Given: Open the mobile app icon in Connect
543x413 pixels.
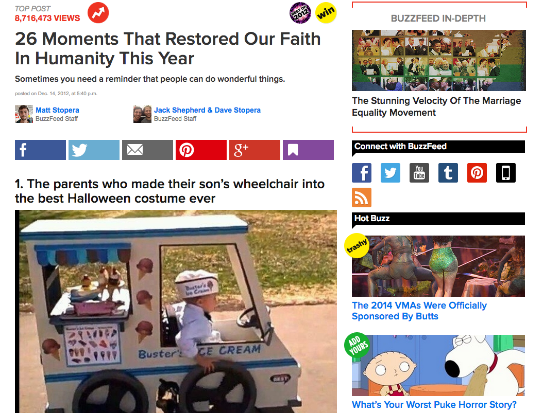Looking at the screenshot, I should 505,173.
